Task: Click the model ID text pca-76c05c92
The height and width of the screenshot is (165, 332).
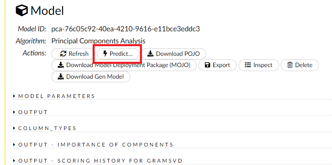Action: [126, 29]
